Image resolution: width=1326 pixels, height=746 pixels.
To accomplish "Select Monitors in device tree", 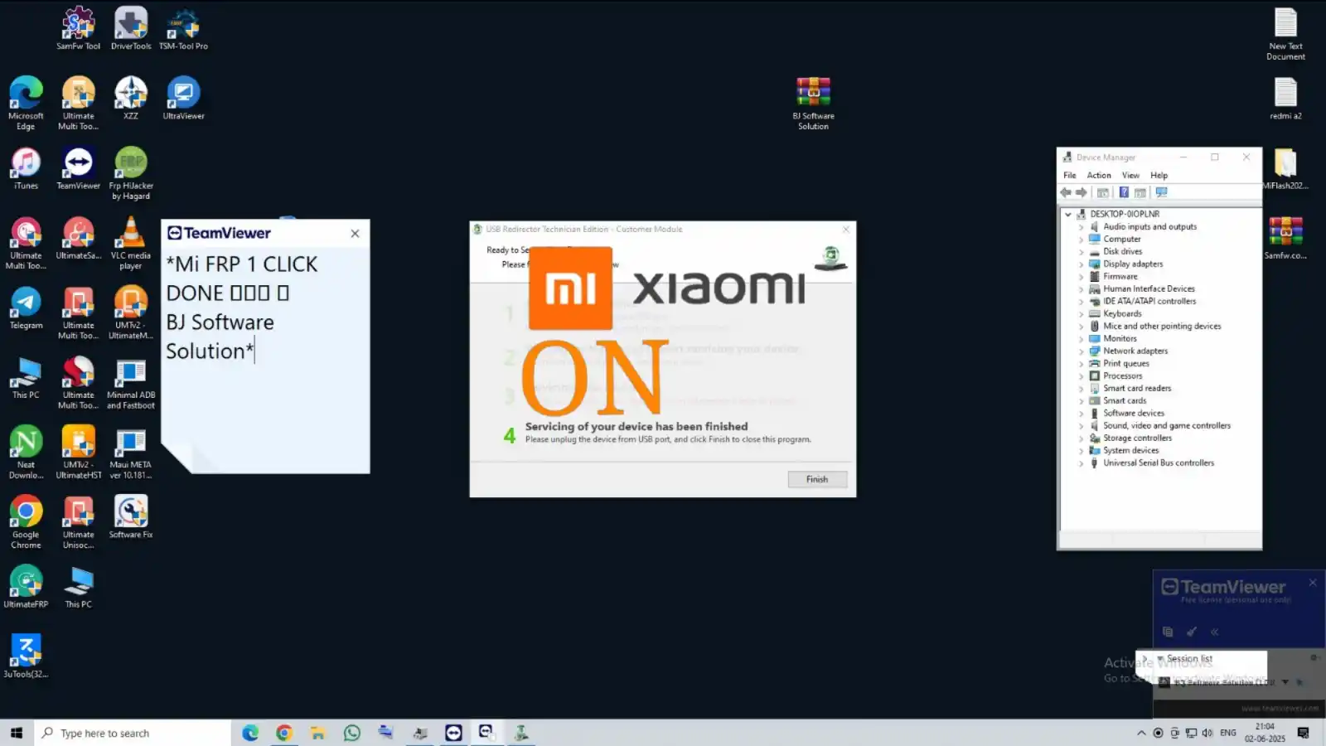I will click(x=1120, y=338).
